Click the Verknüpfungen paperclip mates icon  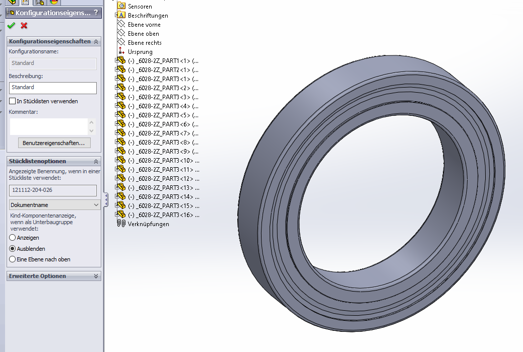click(x=121, y=223)
